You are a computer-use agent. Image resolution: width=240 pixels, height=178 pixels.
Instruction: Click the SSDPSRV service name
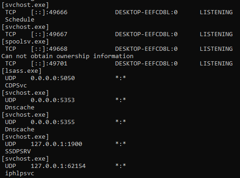click(x=18, y=151)
